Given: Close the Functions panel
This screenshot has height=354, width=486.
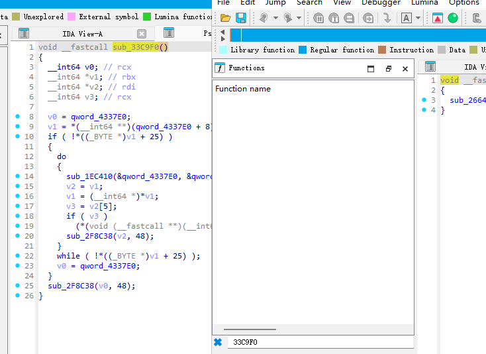Looking at the screenshot, I should pyautogui.click(x=405, y=69).
